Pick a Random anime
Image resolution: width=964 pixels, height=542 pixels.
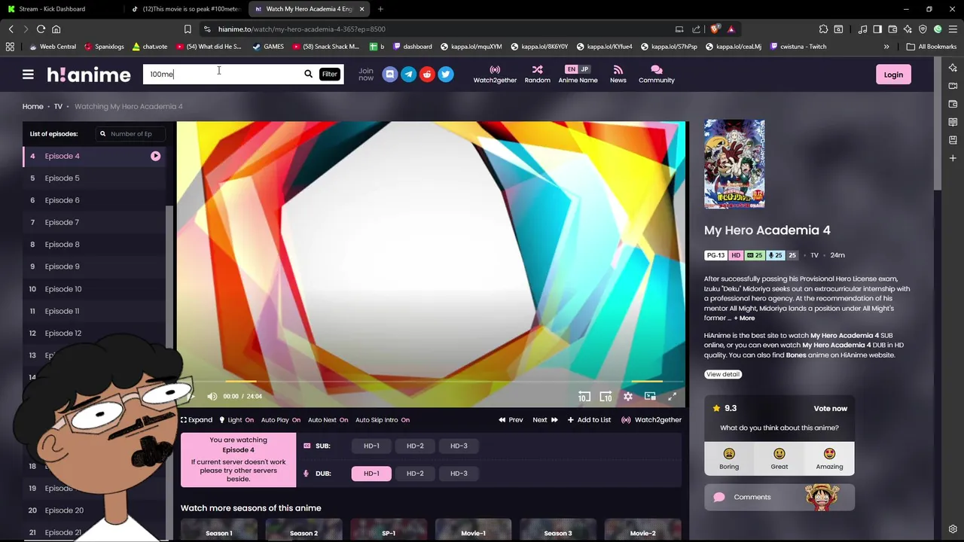pyautogui.click(x=537, y=74)
